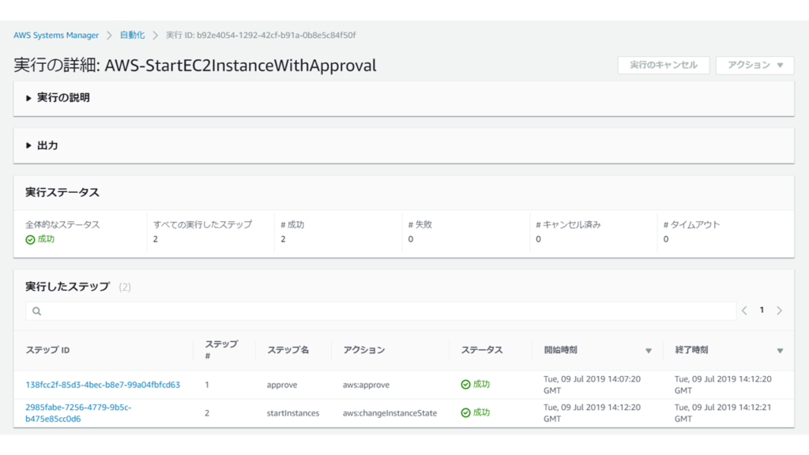The height and width of the screenshot is (455, 809).
Task: Open AWS Systems Manager breadcrumb link
Action: pyautogui.click(x=56, y=36)
